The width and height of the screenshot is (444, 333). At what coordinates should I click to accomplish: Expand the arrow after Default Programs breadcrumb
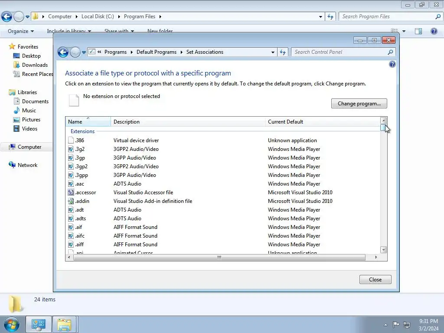click(x=182, y=52)
